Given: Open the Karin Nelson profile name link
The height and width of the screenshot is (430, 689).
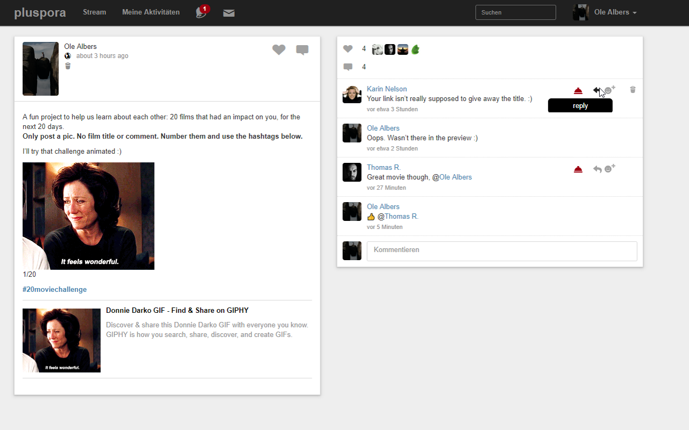Looking at the screenshot, I should [x=386, y=89].
